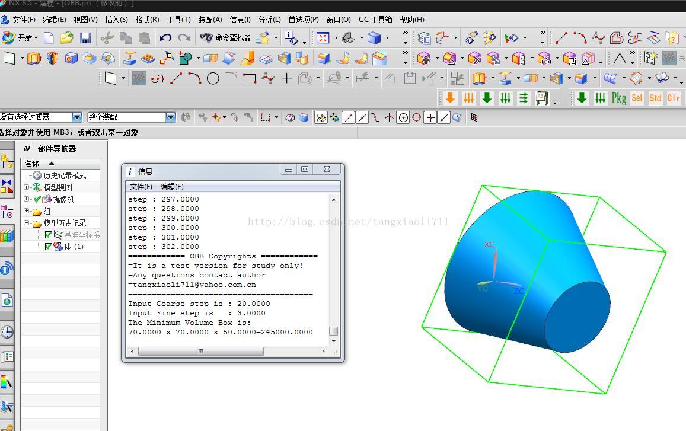Collapse the 模型历史记录 tree node

[x=26, y=223]
